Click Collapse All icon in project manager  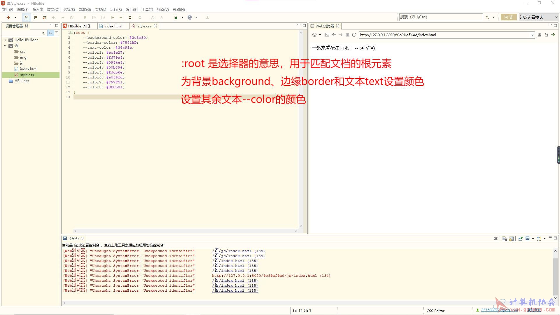[44, 33]
